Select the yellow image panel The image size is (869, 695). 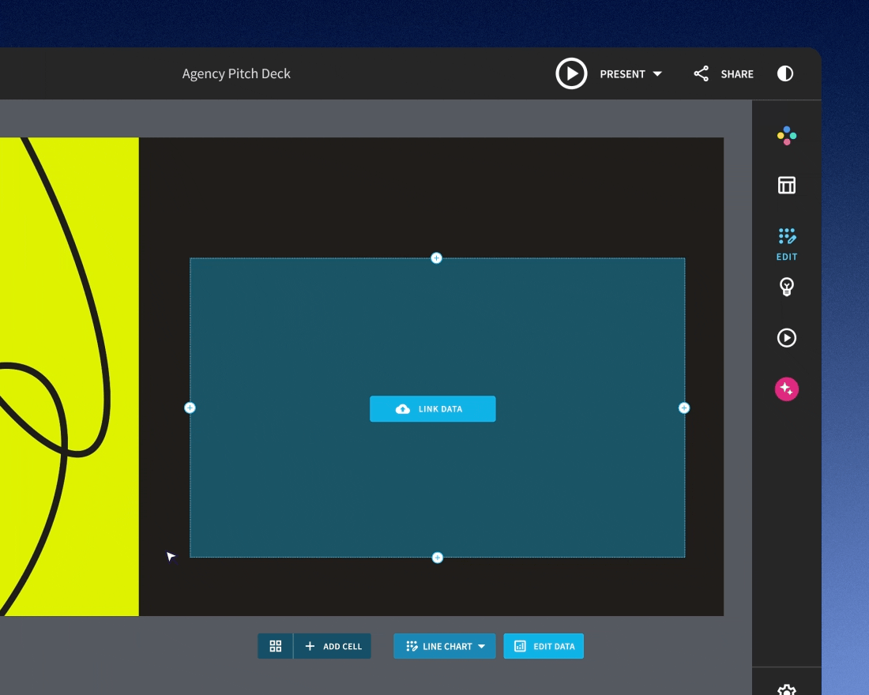pyautogui.click(x=70, y=376)
